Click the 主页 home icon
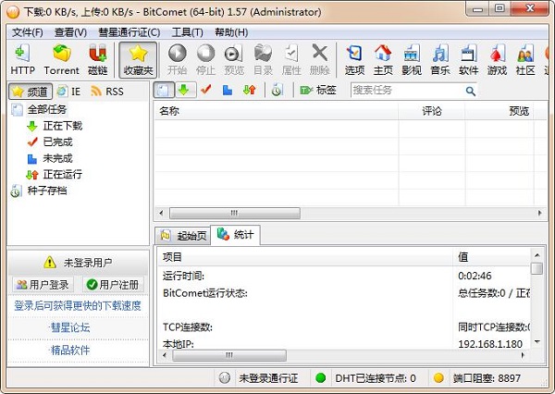The width and height of the screenshot is (555, 394). pyautogui.click(x=383, y=58)
